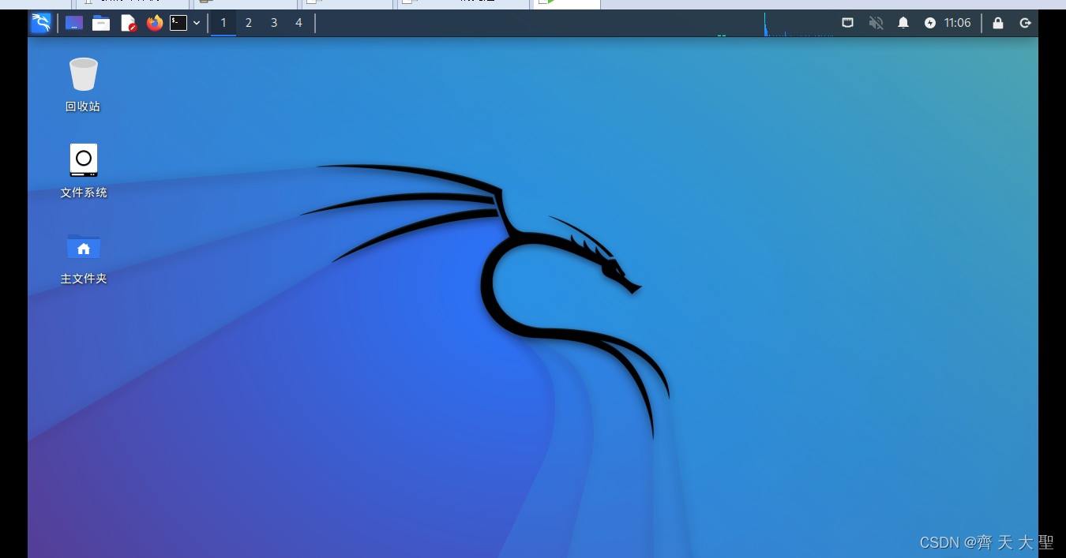Launch the text editor panel icon
The height and width of the screenshot is (558, 1066).
(128, 23)
